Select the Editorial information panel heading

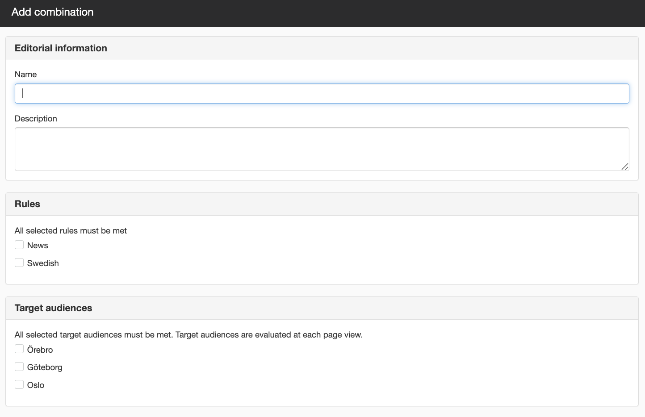click(x=61, y=48)
